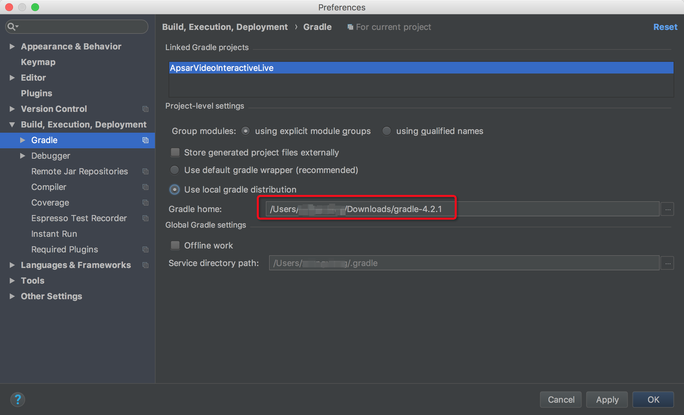684x415 pixels.
Task: Expand the Tools section arrow
Action: click(12, 281)
